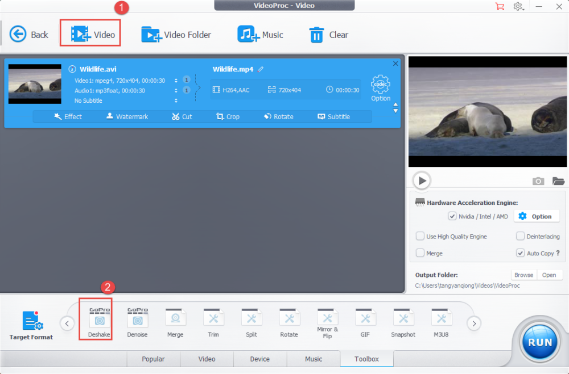Switch to the Popular tab
Image resolution: width=569 pixels, height=374 pixels.
[x=153, y=359]
